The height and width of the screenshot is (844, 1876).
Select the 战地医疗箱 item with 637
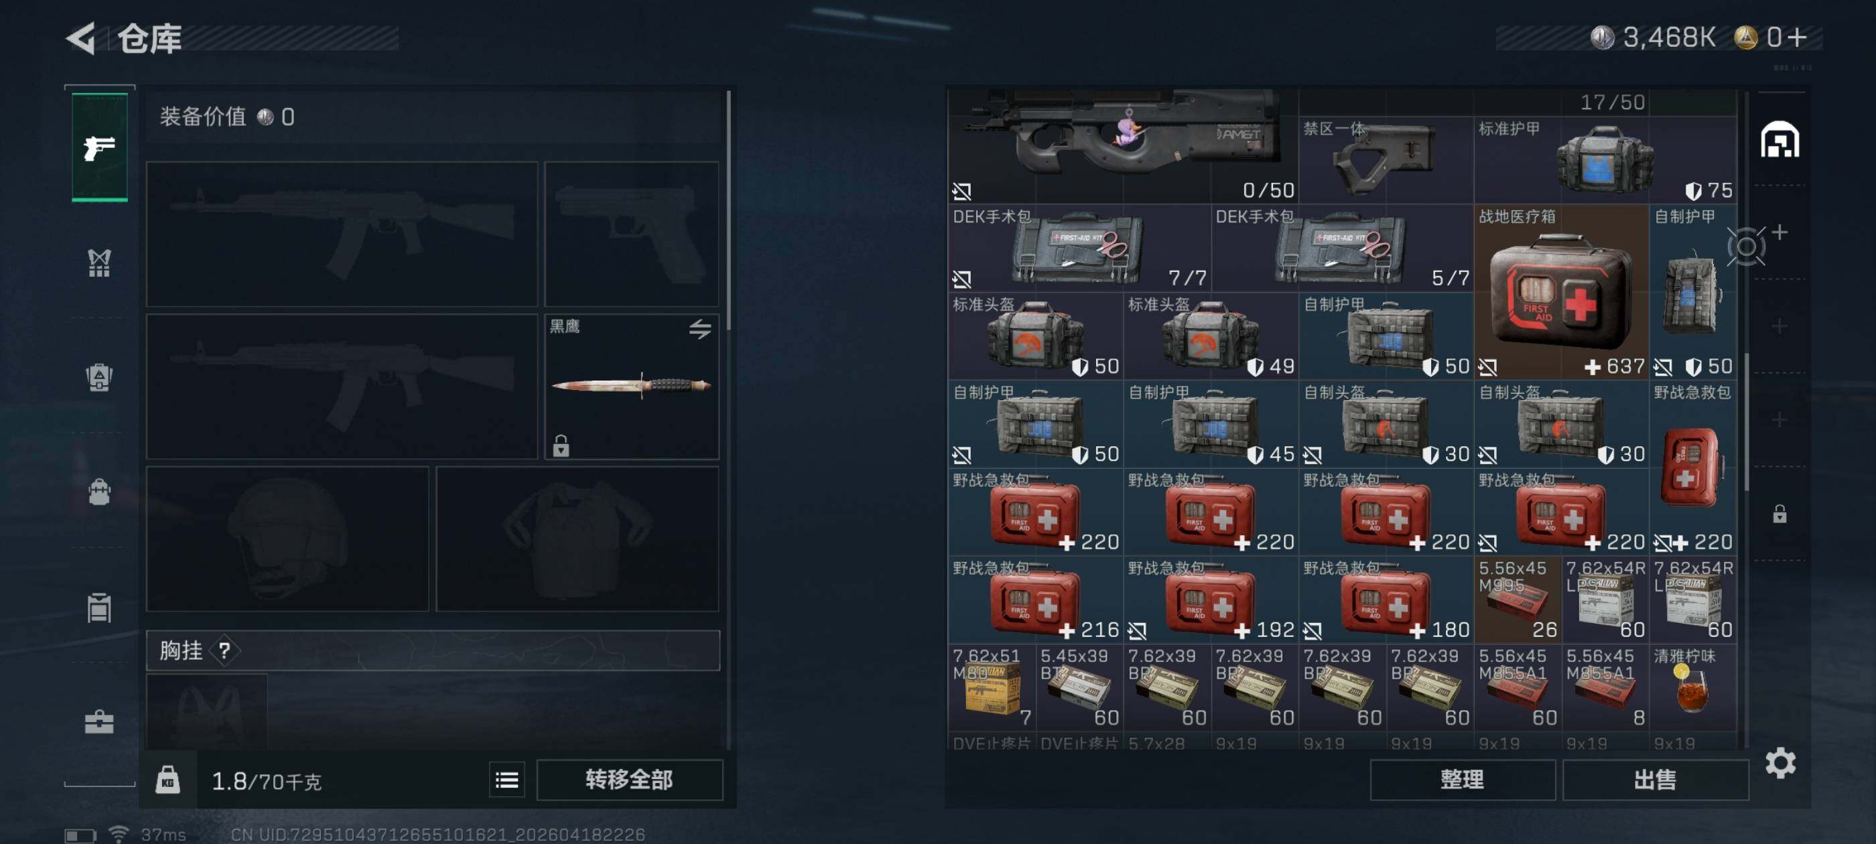[1560, 292]
